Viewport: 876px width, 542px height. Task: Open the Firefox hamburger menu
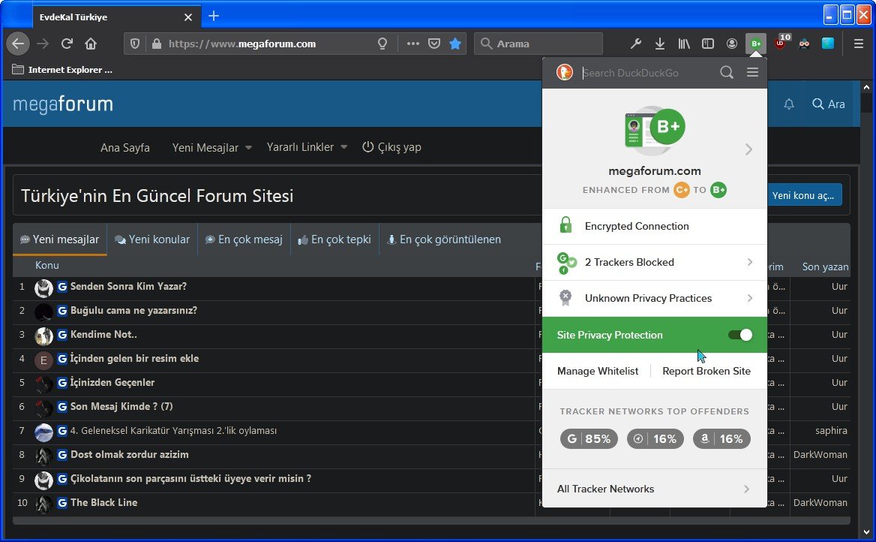click(859, 44)
